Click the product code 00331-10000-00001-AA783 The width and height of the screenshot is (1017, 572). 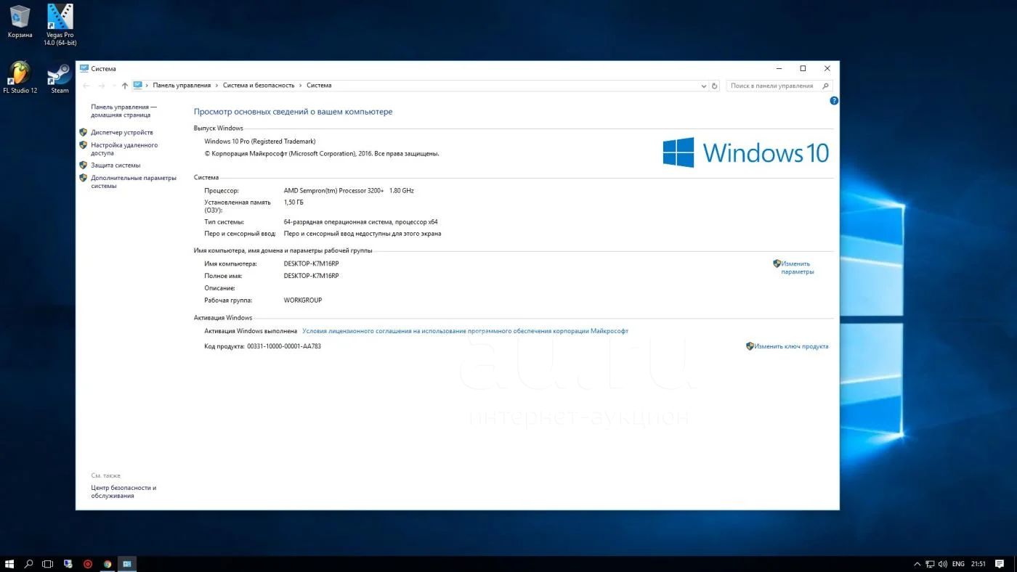(x=284, y=346)
